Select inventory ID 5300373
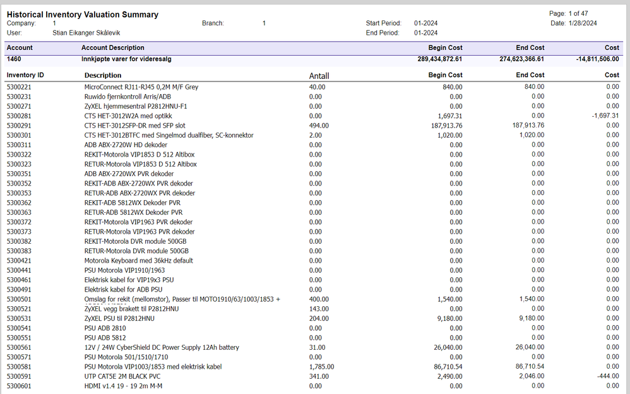The height and width of the screenshot is (394, 630). click(x=19, y=232)
